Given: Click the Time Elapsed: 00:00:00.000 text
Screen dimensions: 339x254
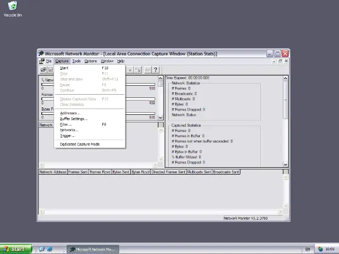Looking at the screenshot, I should pyautogui.click(x=188, y=78).
